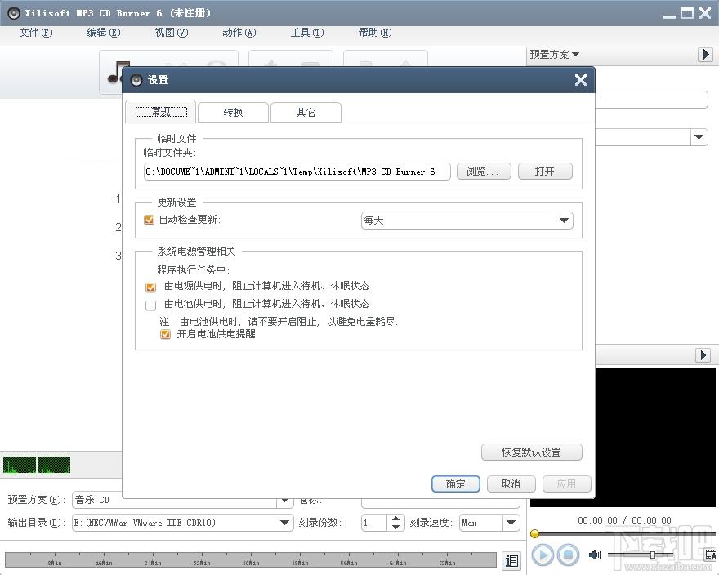719x575 pixels.
Task: Click the temporary folder path field
Action: click(x=297, y=172)
